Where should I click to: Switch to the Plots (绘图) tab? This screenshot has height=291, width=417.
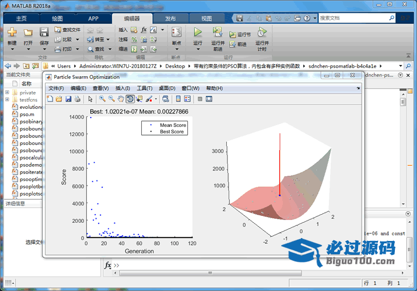click(x=57, y=19)
